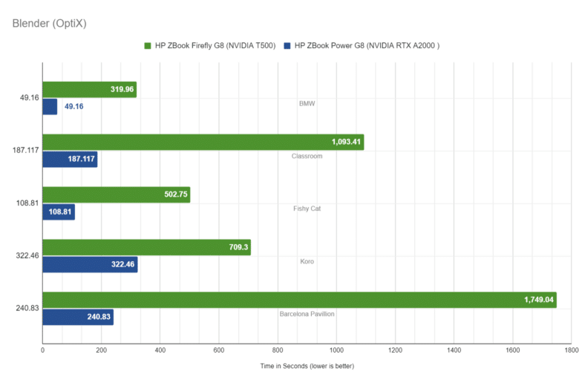
Task: Click the green bar labeled 1,093.41
Action: pos(203,142)
